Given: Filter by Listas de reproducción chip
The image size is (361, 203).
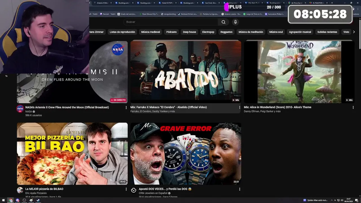Looking at the screenshot, I should [x=122, y=32].
